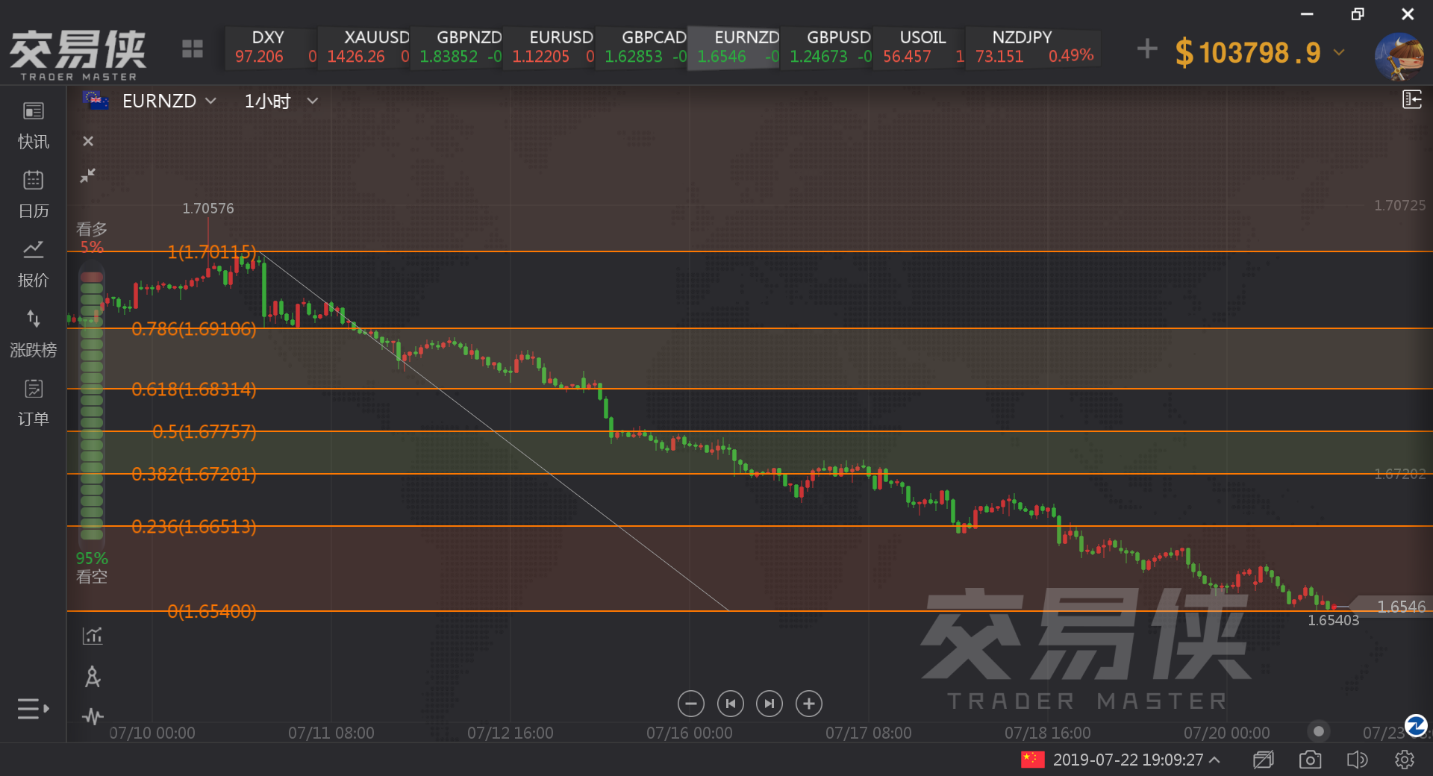The height and width of the screenshot is (776, 1433).
Task: Expand the account balance dropdown
Action: (1339, 52)
